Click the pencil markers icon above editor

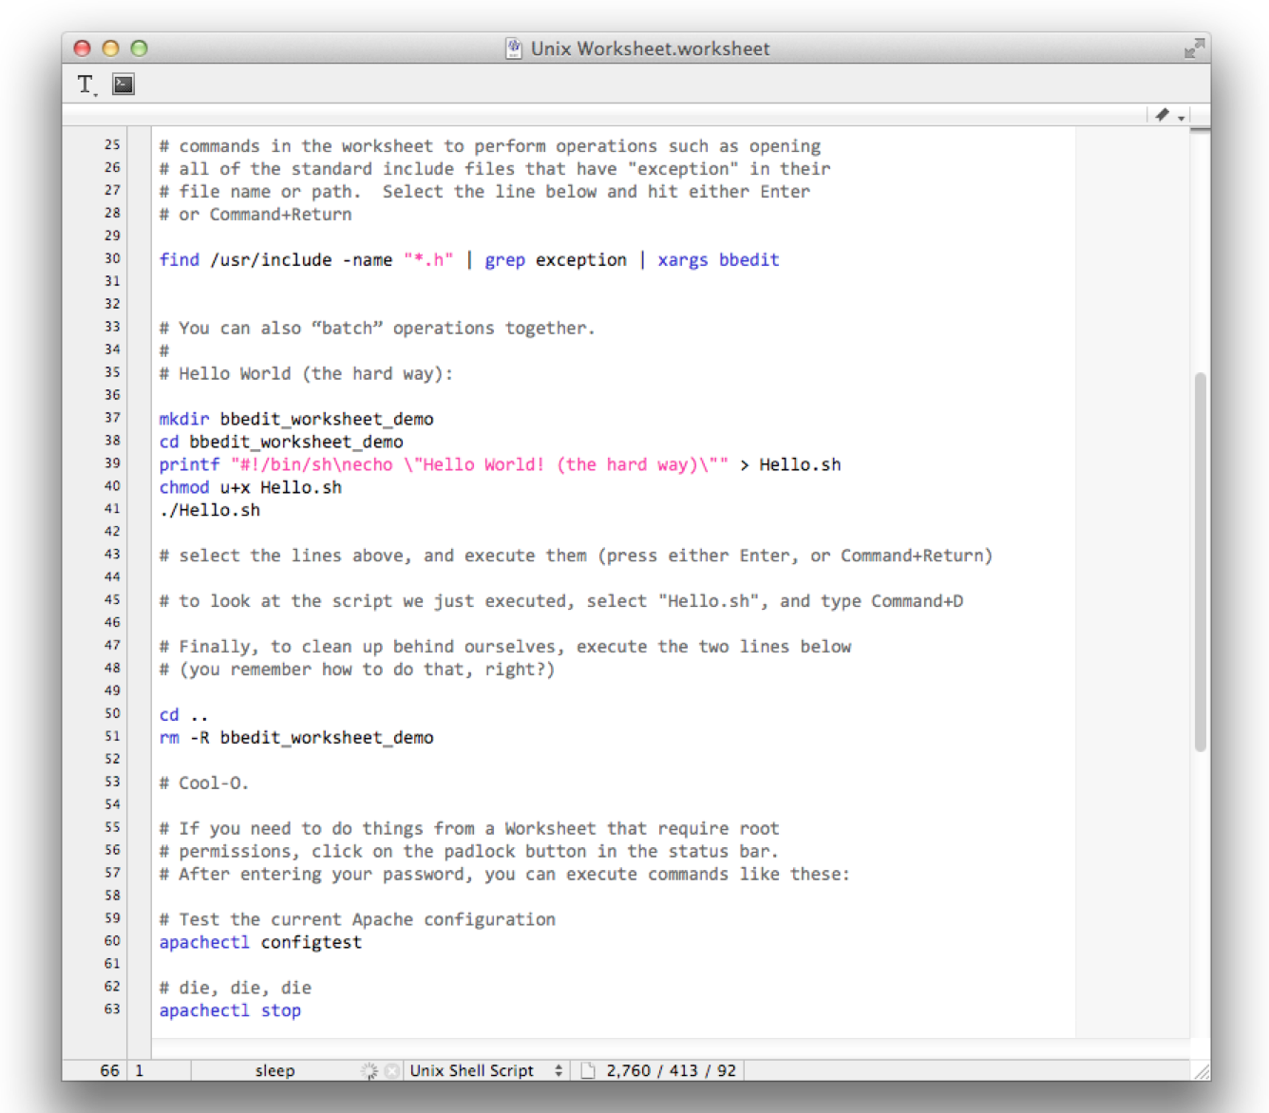[x=1165, y=115]
